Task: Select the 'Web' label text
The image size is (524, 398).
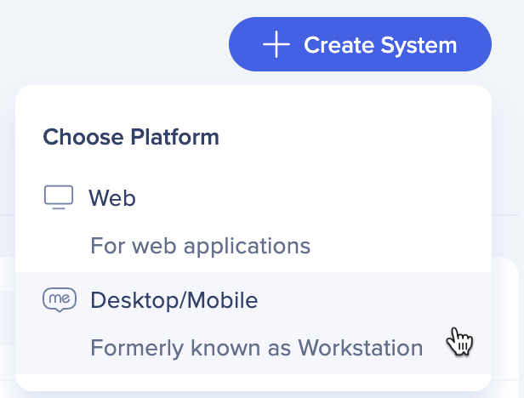Action: coord(112,198)
